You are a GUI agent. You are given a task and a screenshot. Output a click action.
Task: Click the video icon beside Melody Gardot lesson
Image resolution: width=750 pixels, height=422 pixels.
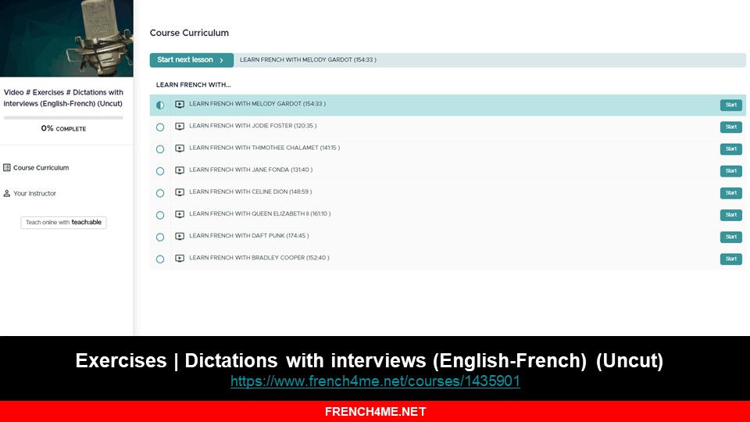tap(180, 105)
